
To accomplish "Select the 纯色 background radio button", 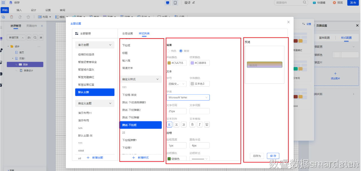I will pos(168,51).
